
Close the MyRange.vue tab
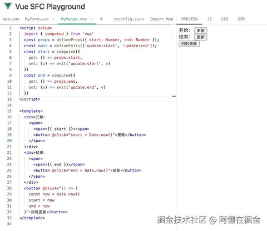click(x=92, y=19)
